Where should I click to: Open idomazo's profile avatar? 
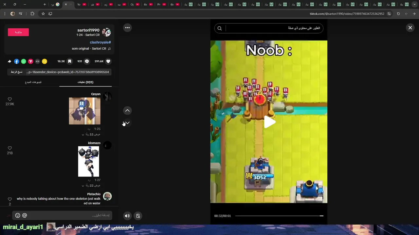click(107, 145)
